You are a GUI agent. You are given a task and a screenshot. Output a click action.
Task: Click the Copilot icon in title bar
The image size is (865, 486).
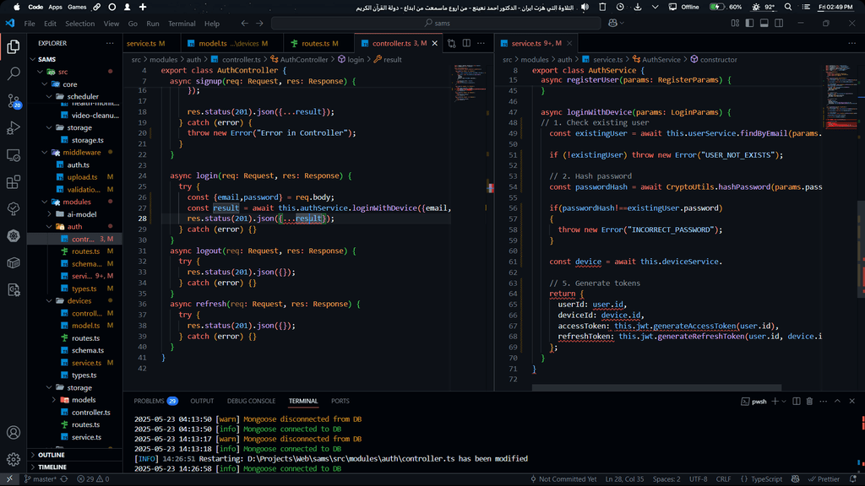click(x=612, y=23)
